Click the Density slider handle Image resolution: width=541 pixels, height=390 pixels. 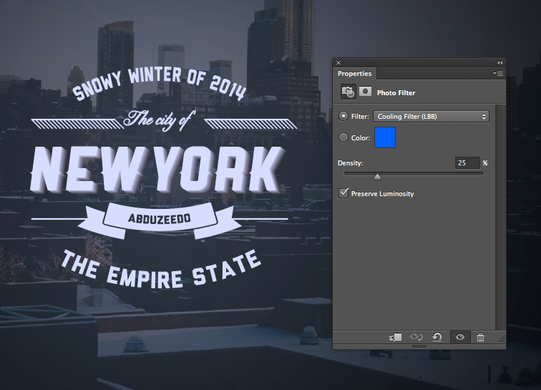pyautogui.click(x=377, y=176)
